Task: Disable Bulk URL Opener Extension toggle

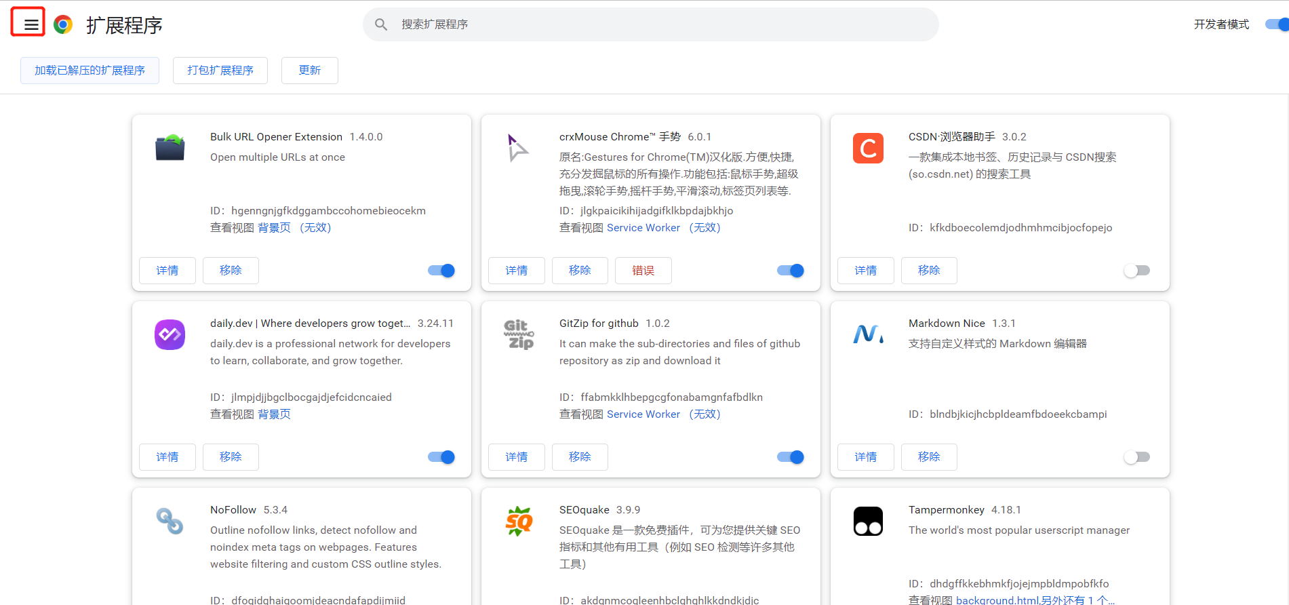Action: click(x=441, y=271)
